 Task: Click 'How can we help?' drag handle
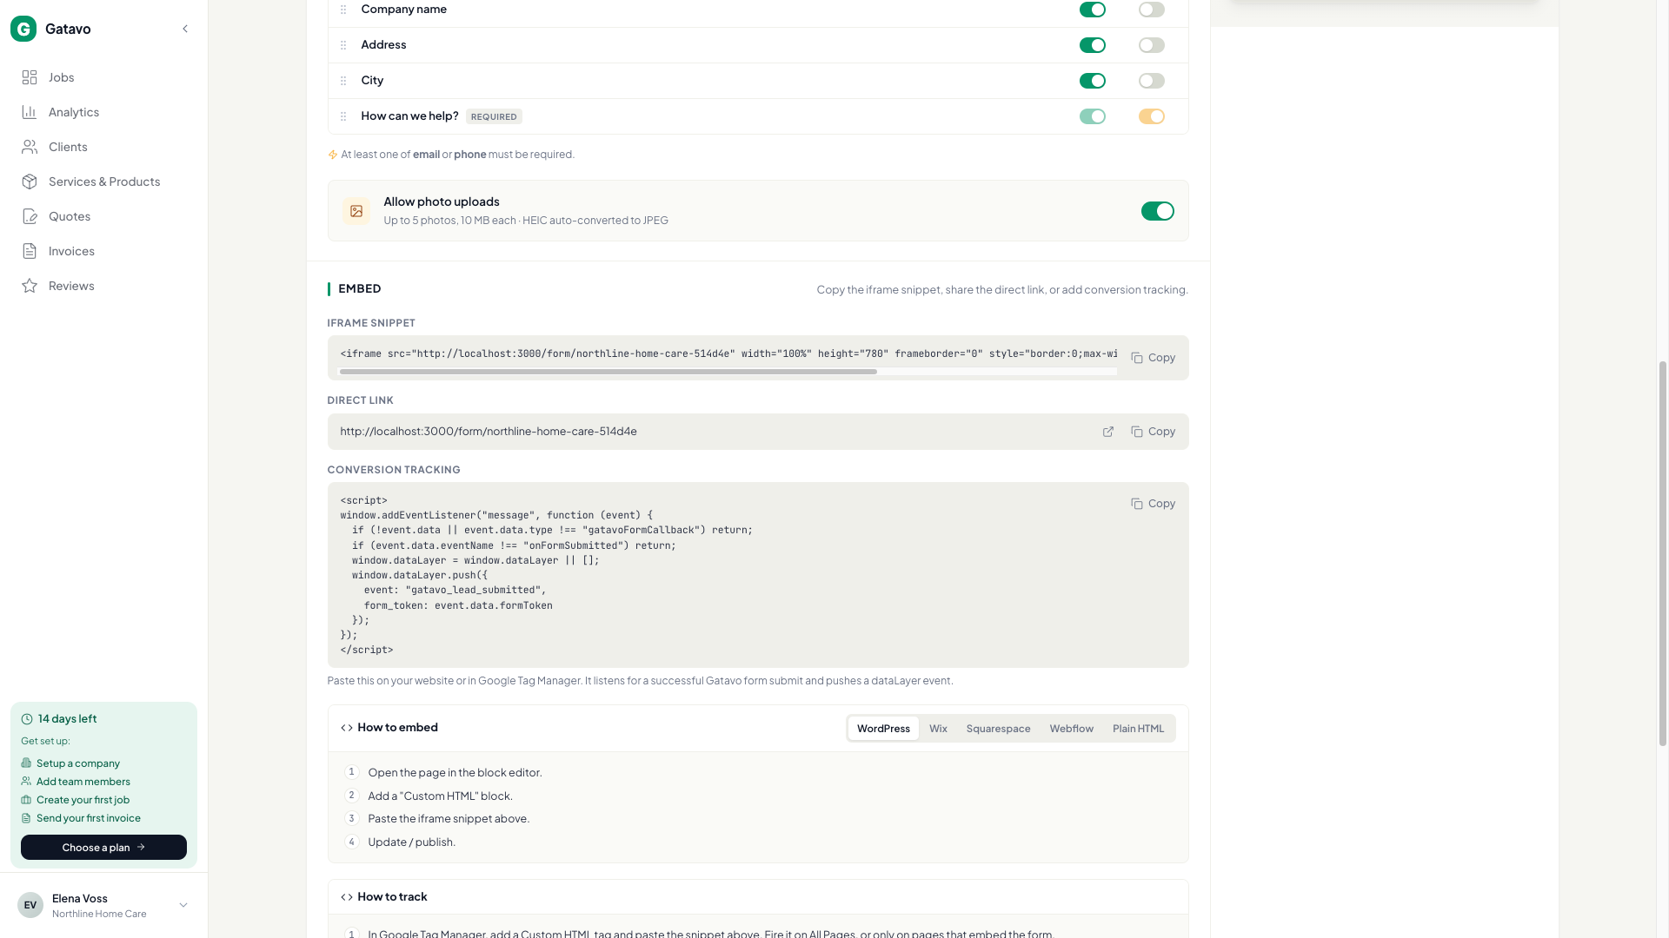[343, 116]
